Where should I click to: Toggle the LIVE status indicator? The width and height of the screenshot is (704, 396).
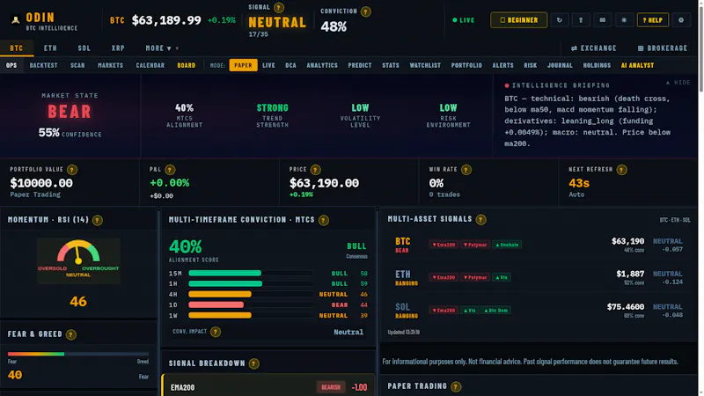(x=464, y=20)
